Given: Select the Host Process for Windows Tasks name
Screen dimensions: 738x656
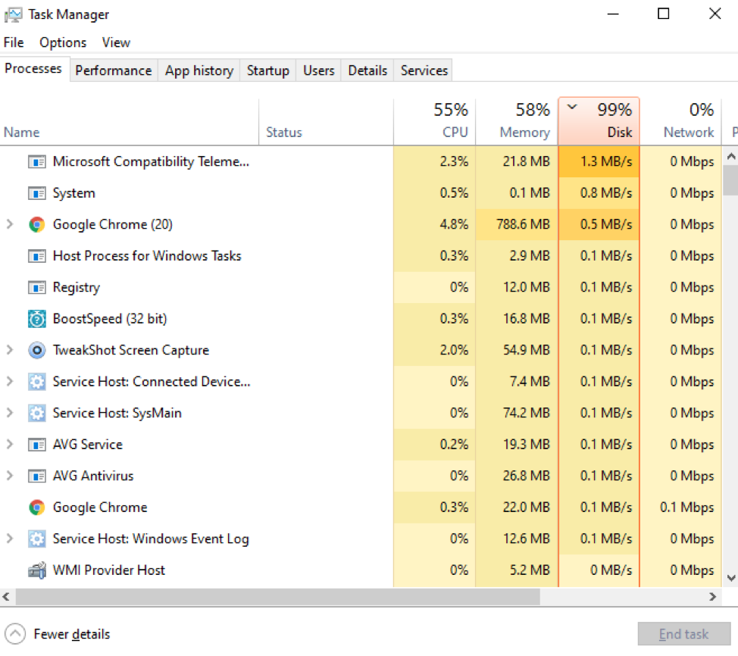Looking at the screenshot, I should click(x=147, y=256).
